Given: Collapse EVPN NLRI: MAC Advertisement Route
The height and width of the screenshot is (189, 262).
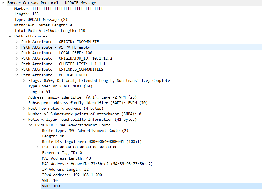Looking at the screenshot, I should coord(31,125).
